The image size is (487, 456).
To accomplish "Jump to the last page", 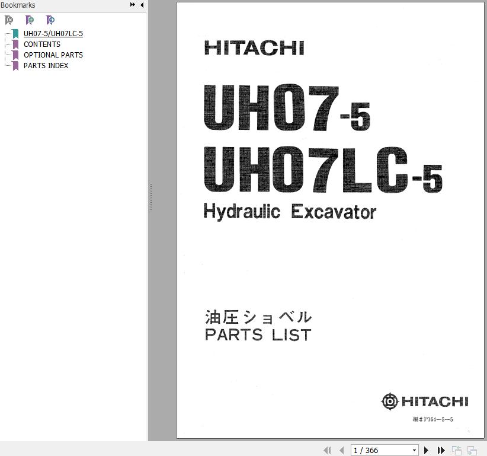I will point(441,450).
